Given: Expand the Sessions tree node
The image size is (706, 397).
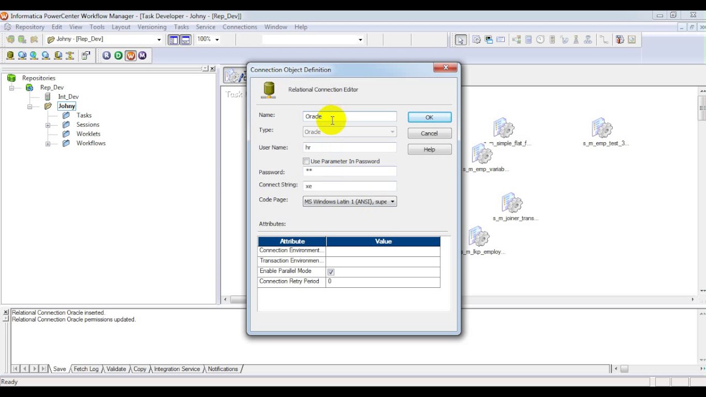Looking at the screenshot, I should [48, 125].
